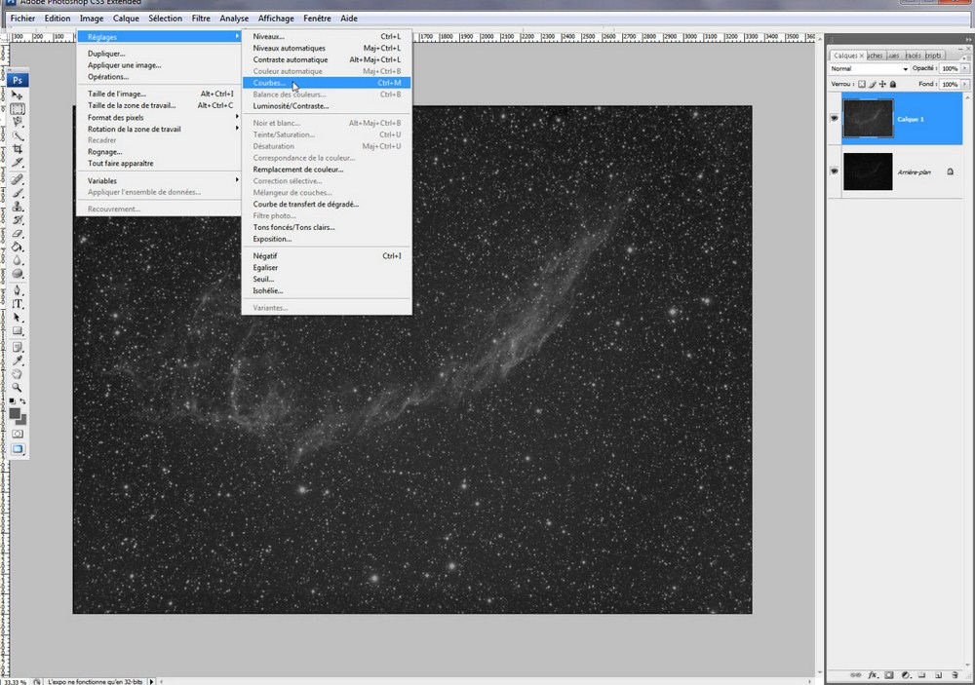The image size is (975, 685).
Task: Choose Négatif menu entry
Action: tap(327, 256)
